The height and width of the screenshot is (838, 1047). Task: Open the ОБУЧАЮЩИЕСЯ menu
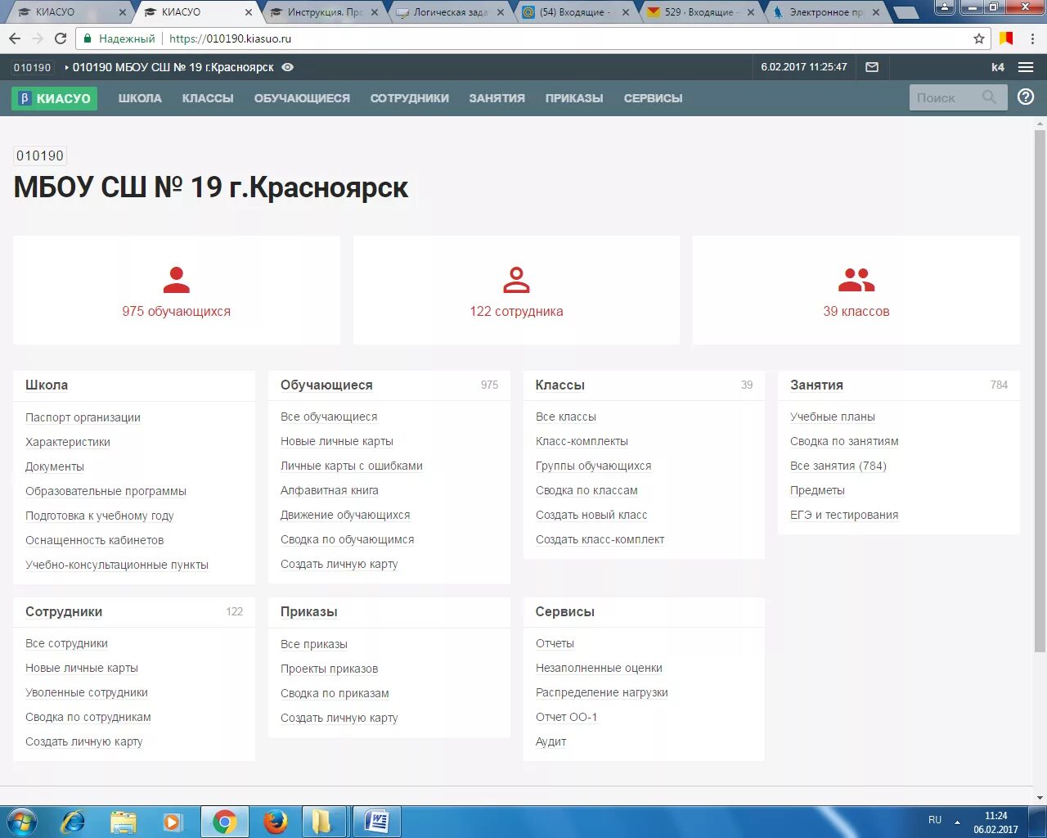pos(302,98)
